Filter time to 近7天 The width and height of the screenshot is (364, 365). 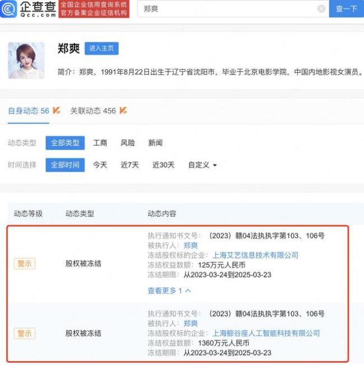click(130, 165)
